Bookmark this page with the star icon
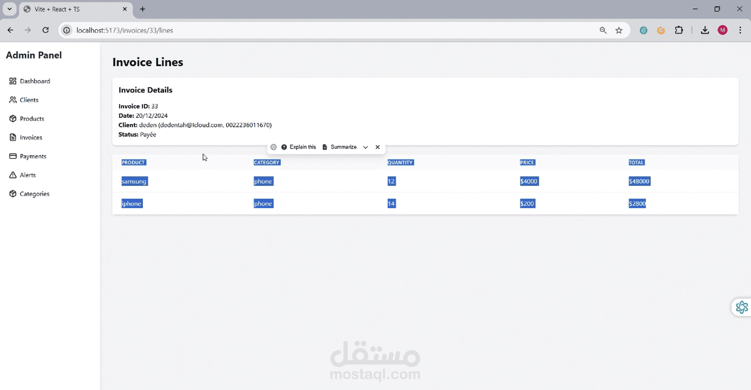This screenshot has height=390, width=751. 618,30
